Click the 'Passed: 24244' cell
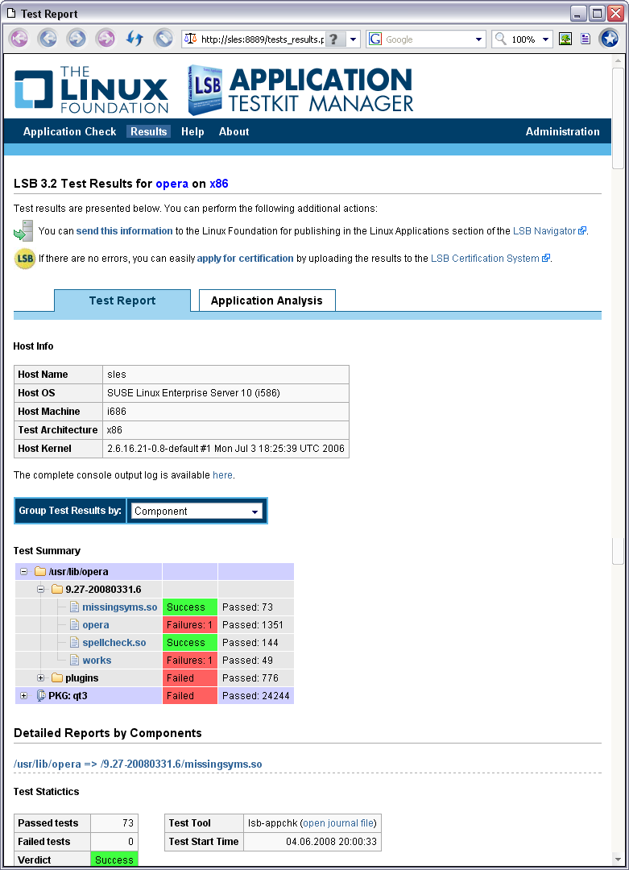629x870 pixels. tap(255, 696)
